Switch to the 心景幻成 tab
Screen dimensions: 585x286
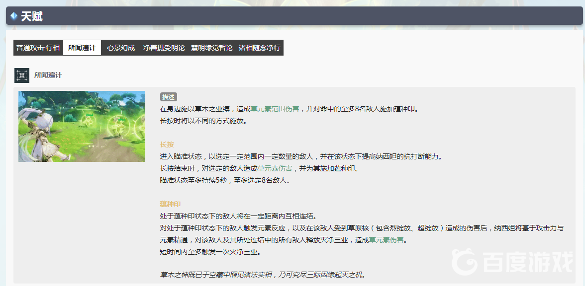point(121,48)
